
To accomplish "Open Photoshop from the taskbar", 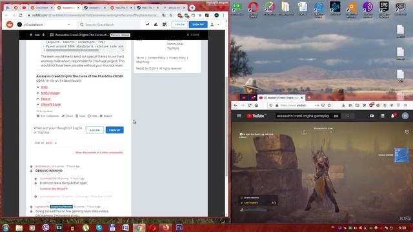I will coord(179,227).
